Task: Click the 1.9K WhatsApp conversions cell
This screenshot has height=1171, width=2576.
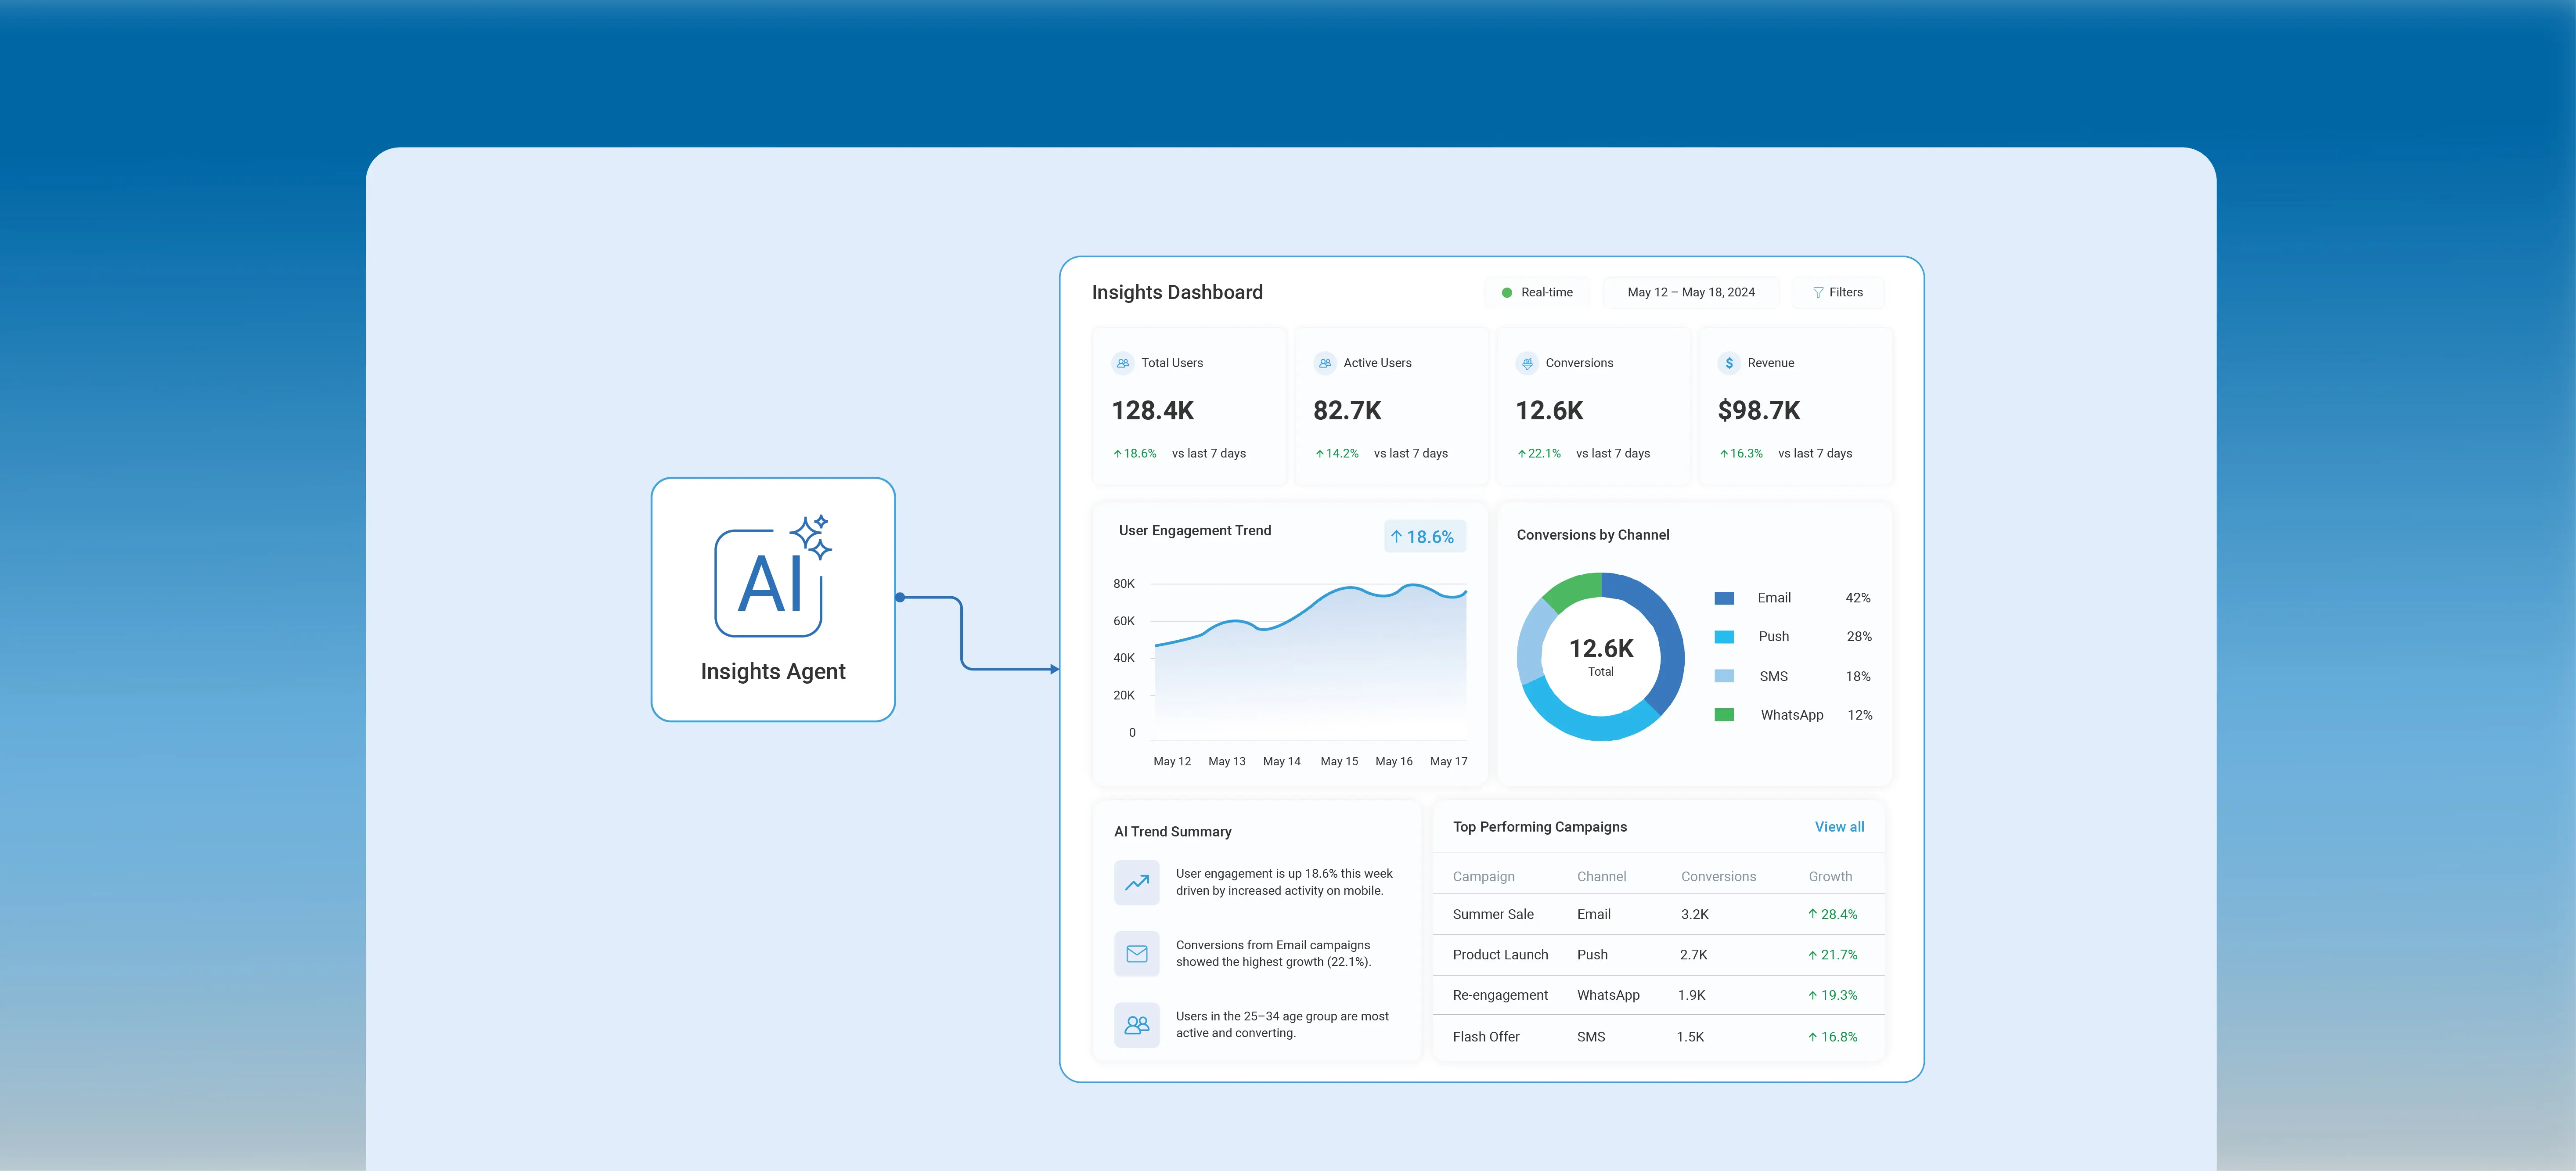Action: [1692, 995]
